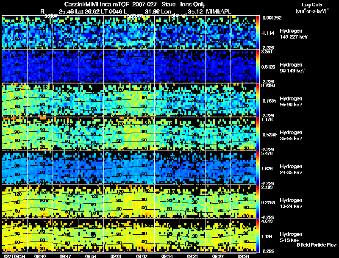Click the 09:27 time axis label
This screenshot has width=339, height=258.
[218, 256]
